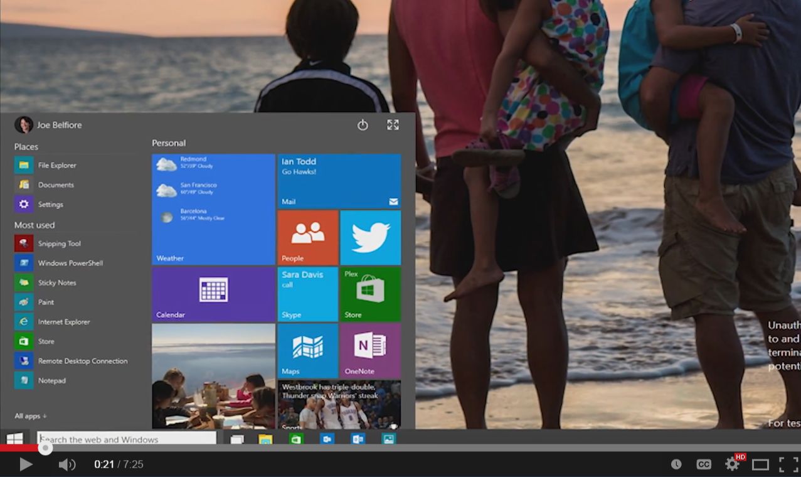Mute the video volume
The height and width of the screenshot is (477, 801).
[x=67, y=464]
